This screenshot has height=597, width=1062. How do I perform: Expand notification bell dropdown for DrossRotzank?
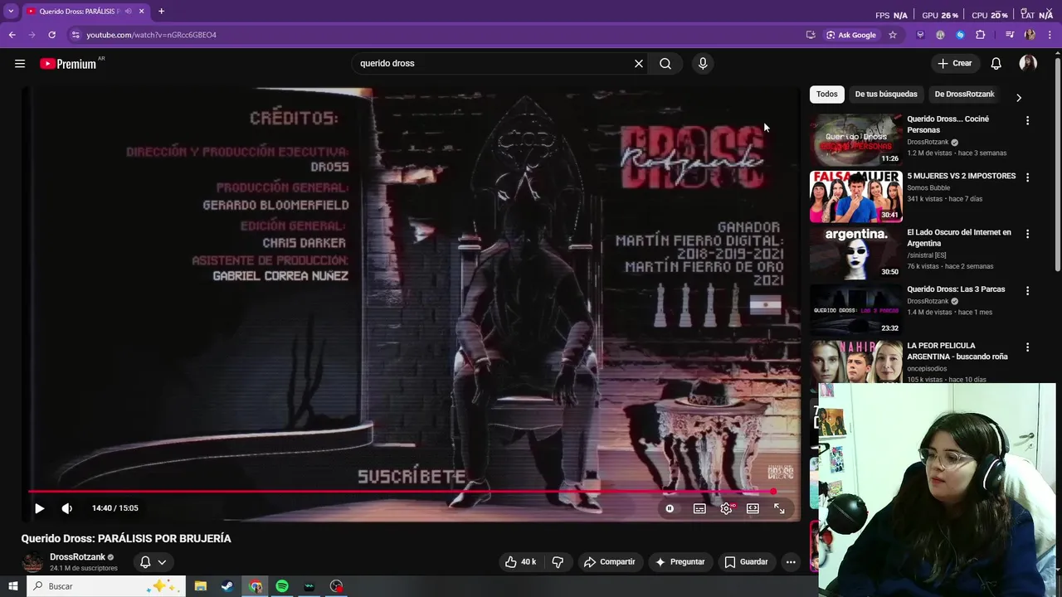(x=153, y=561)
